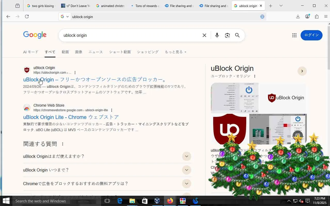Viewport: 330px width, 206px height.
Task: Click the chromewebstore.google.com URL breadcrumb
Action: [x=71, y=110]
